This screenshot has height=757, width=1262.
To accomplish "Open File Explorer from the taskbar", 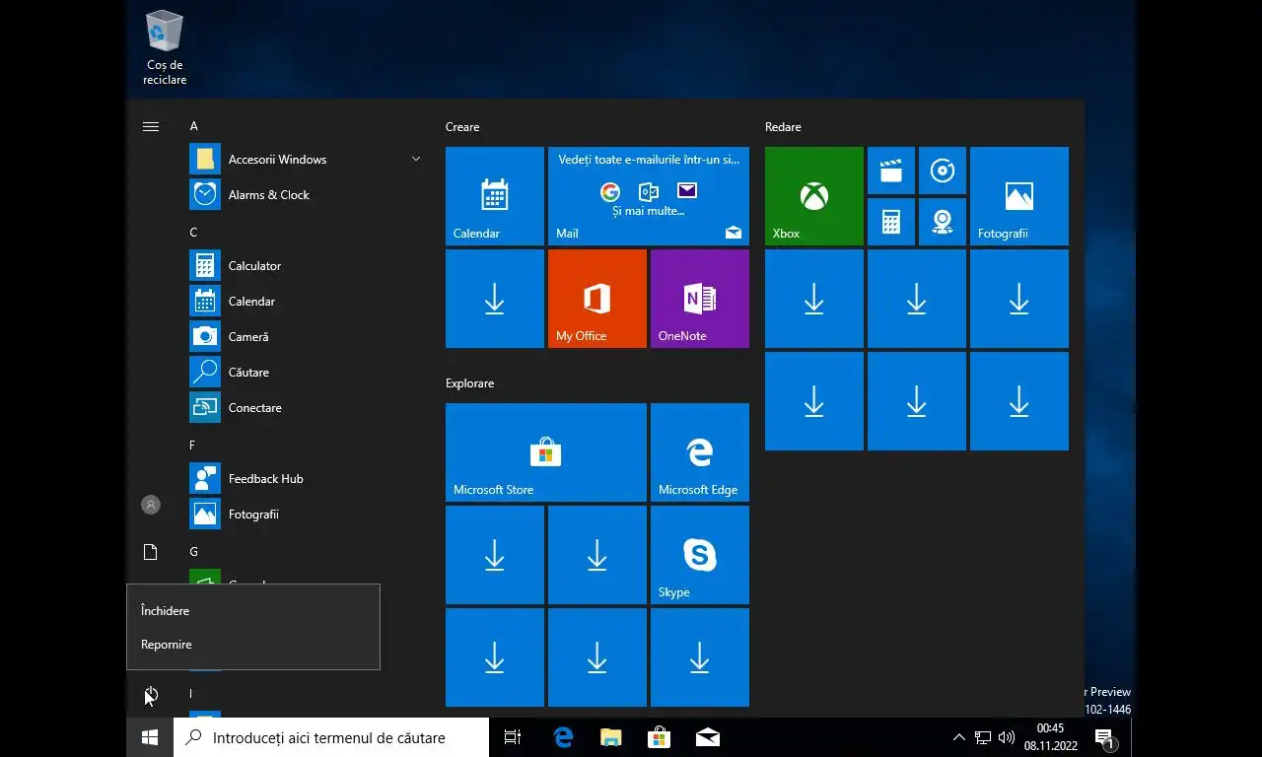I will (x=611, y=737).
